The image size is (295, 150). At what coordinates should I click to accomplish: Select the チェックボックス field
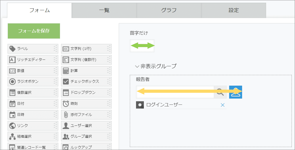[x=86, y=82]
